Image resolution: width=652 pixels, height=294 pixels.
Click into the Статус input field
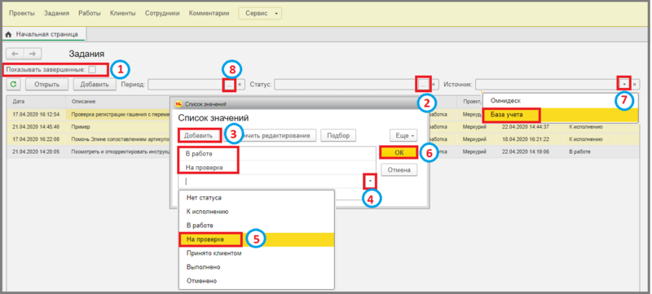coord(346,85)
